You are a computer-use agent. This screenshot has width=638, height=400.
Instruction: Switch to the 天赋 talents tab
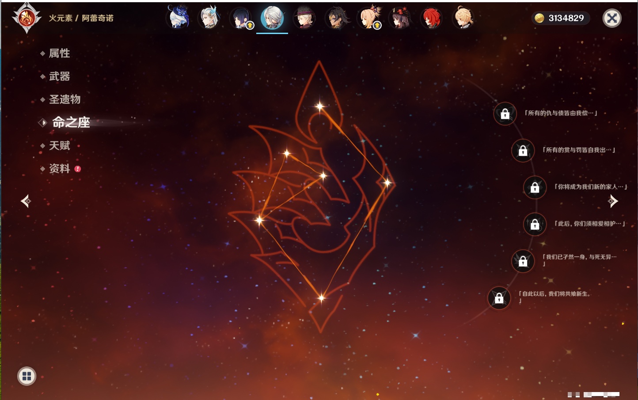point(59,146)
